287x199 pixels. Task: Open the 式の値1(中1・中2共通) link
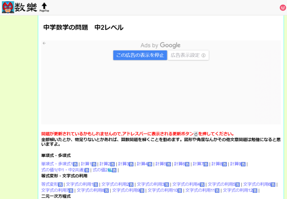click(63, 170)
